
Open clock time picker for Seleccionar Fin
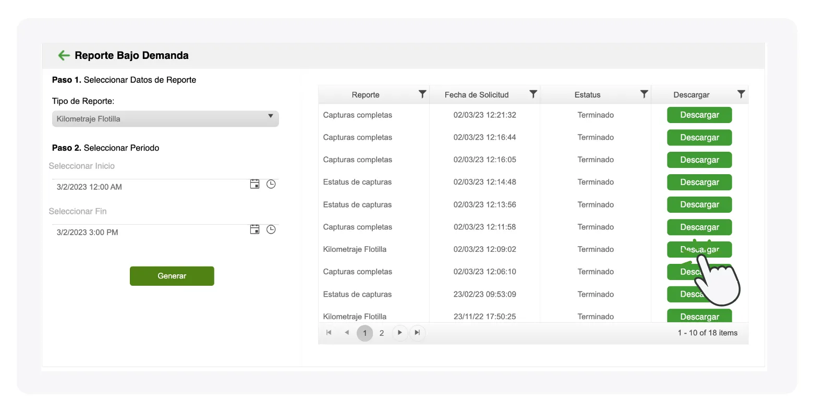click(271, 229)
